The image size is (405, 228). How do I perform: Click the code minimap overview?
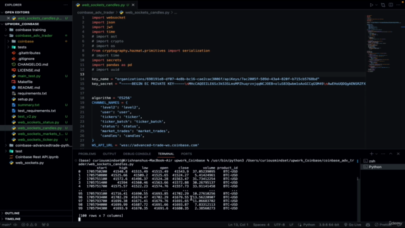tap(385, 44)
